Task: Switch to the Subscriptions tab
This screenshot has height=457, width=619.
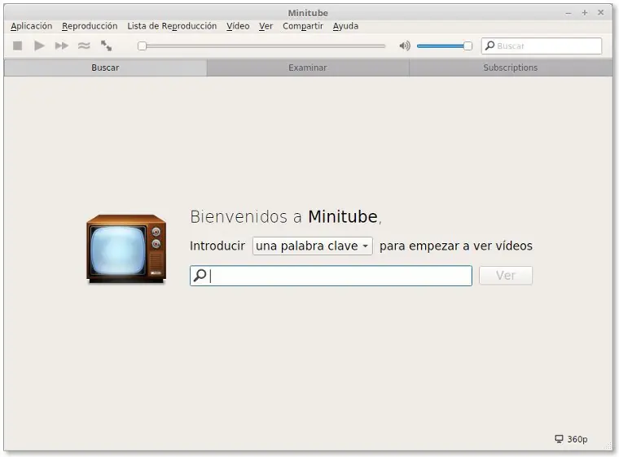Action: (x=511, y=67)
